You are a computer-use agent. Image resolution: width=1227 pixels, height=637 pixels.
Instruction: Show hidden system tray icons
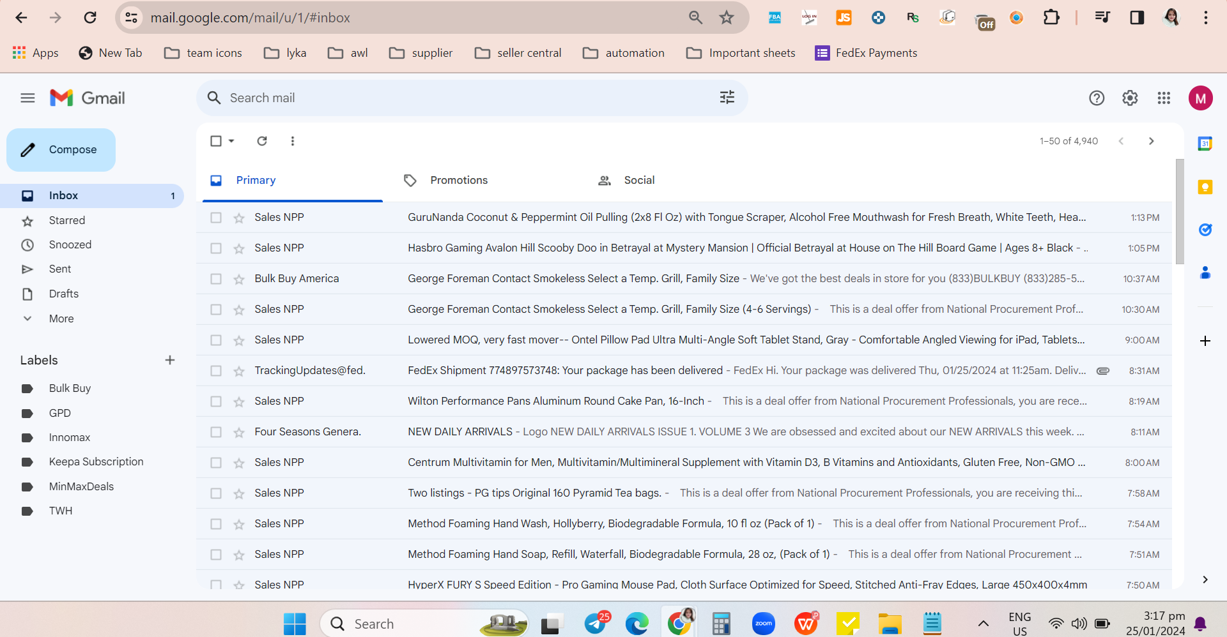click(984, 624)
